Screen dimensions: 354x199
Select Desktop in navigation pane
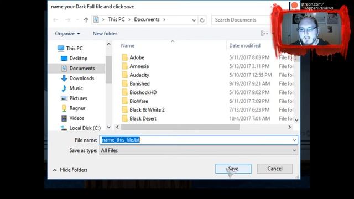[x=79, y=59]
